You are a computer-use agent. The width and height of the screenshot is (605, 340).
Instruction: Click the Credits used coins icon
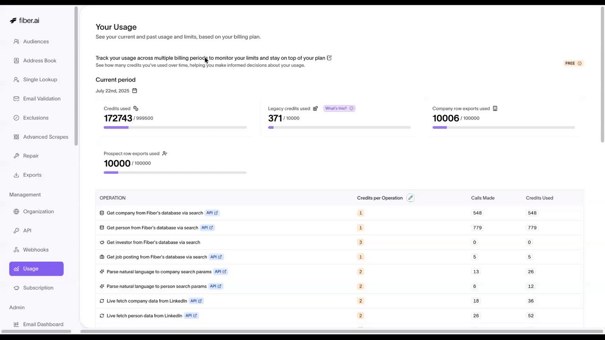[x=136, y=109]
